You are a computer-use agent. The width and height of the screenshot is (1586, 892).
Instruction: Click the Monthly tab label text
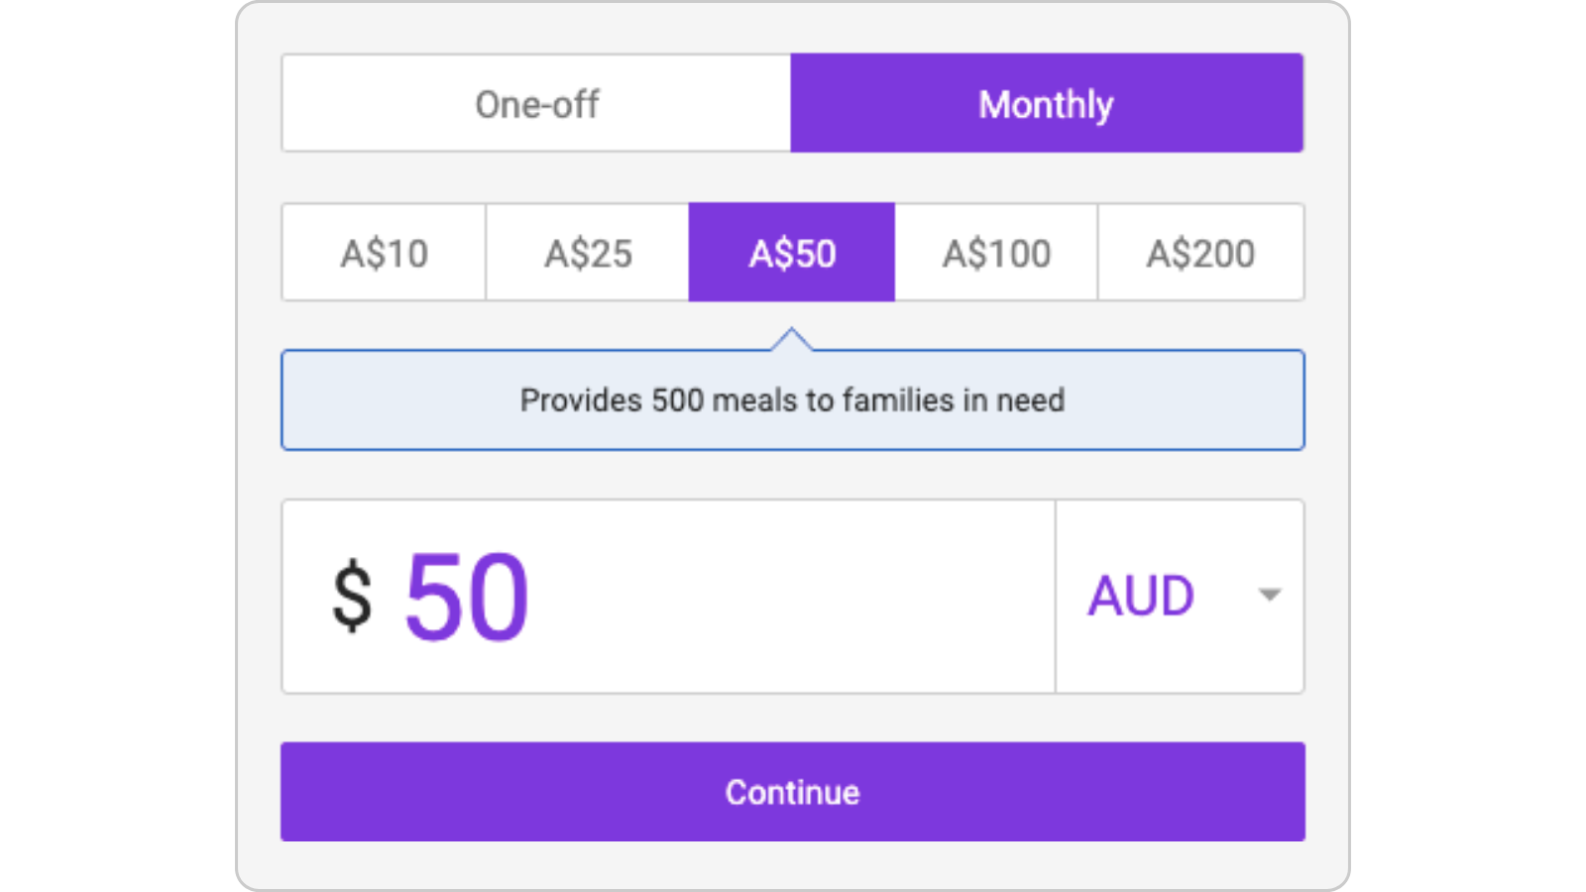(1046, 104)
